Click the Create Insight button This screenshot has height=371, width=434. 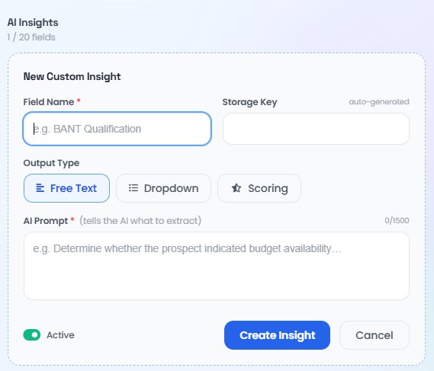[x=277, y=335]
